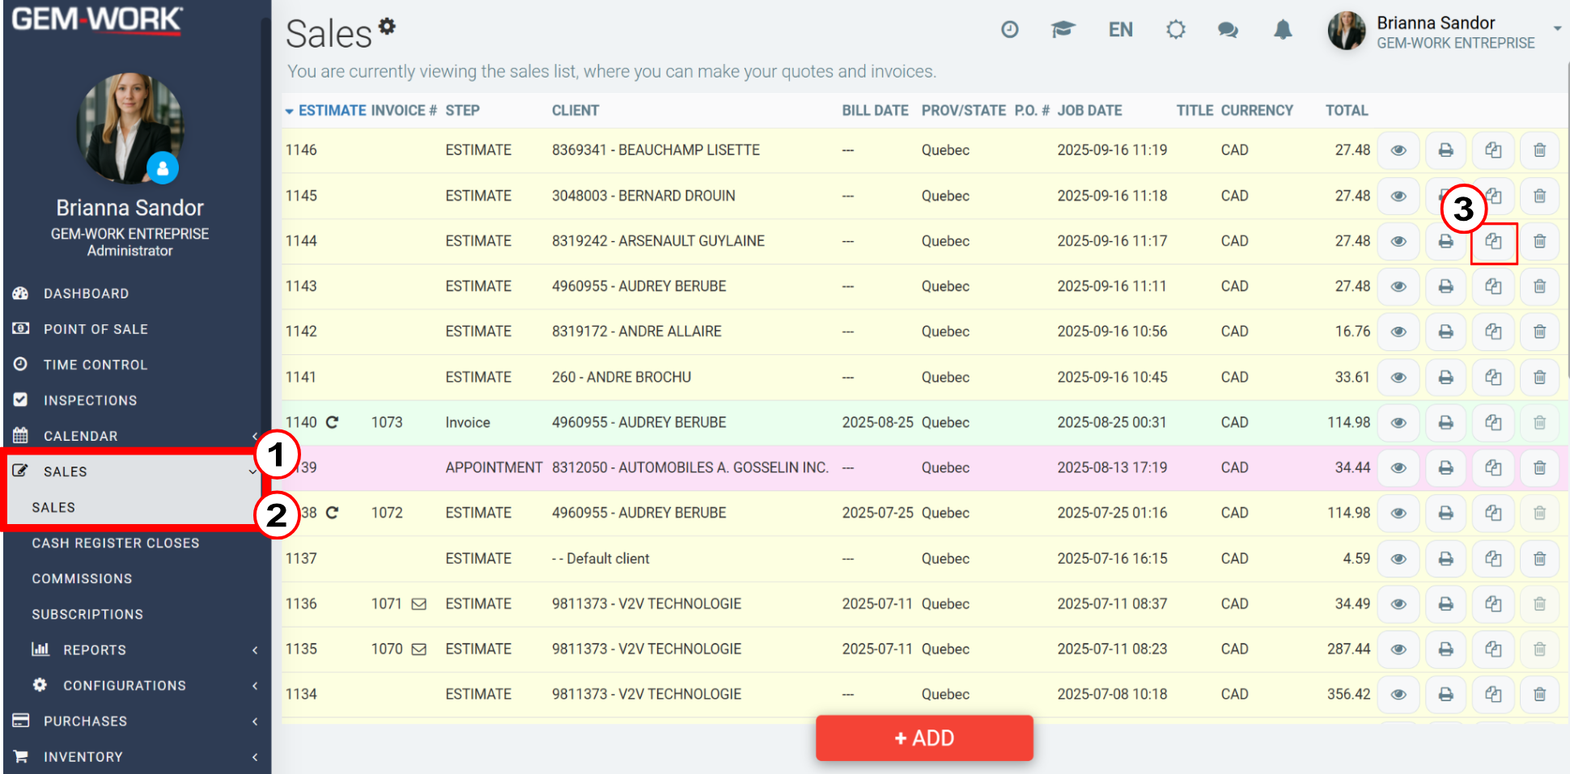
Task: Switch language using the EN selector
Action: pyautogui.click(x=1120, y=30)
